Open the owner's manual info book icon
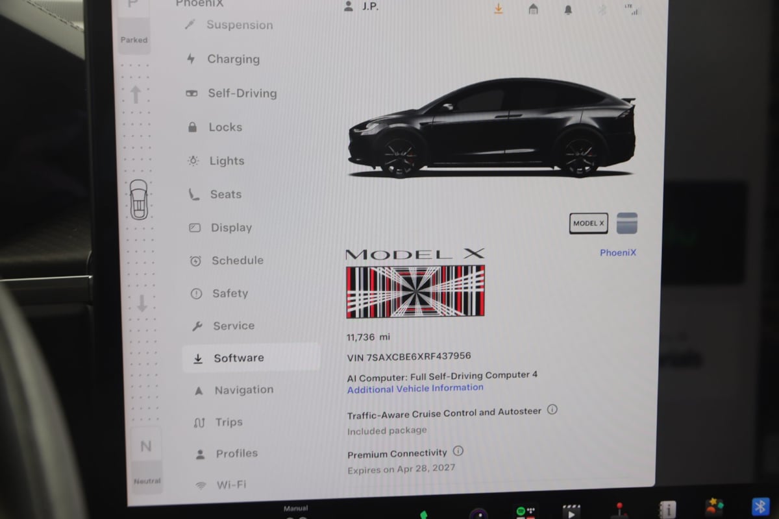Screen dimensions: 779x519 [x=667, y=509]
